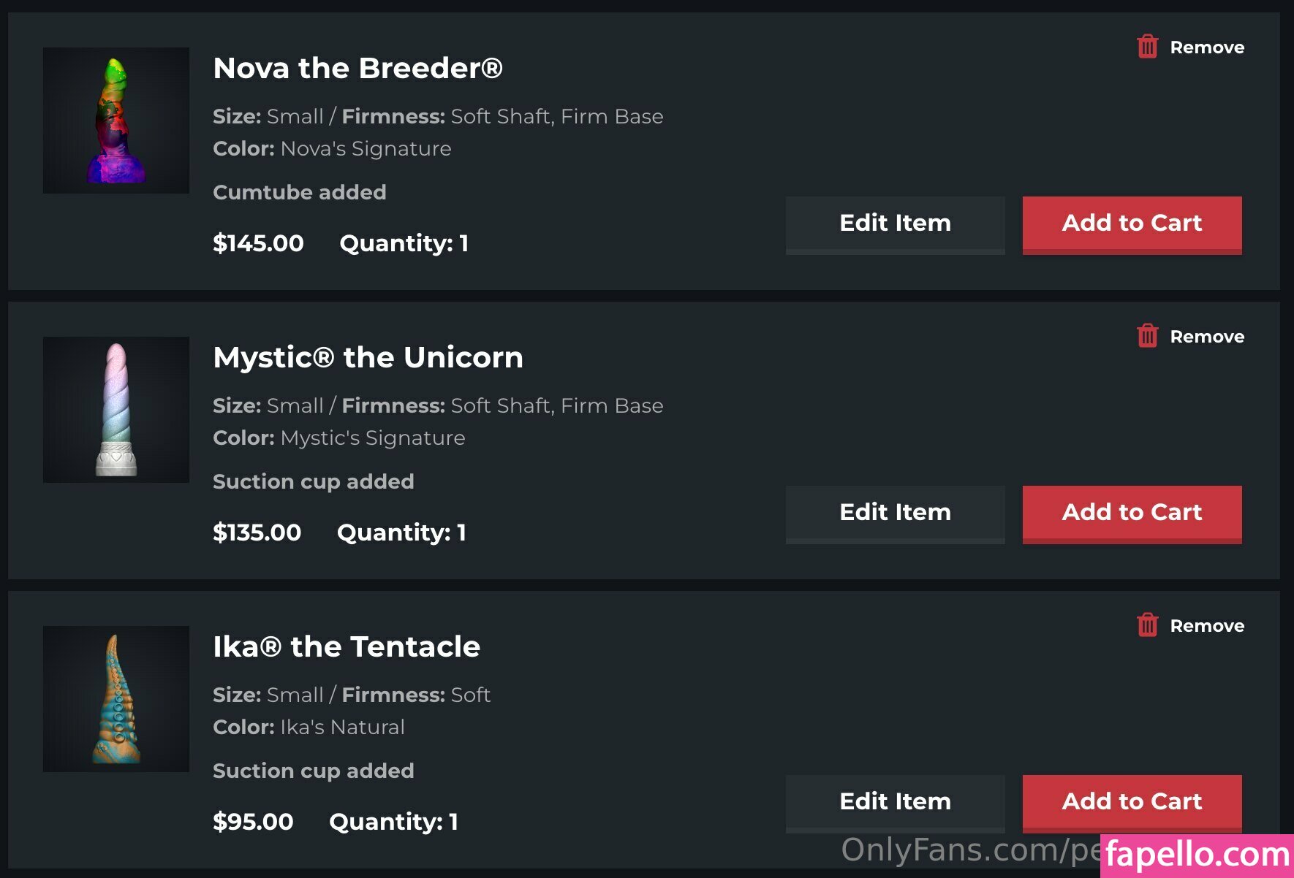Click the pink fapello.com watermark
Image resolution: width=1294 pixels, height=878 pixels.
1197,855
